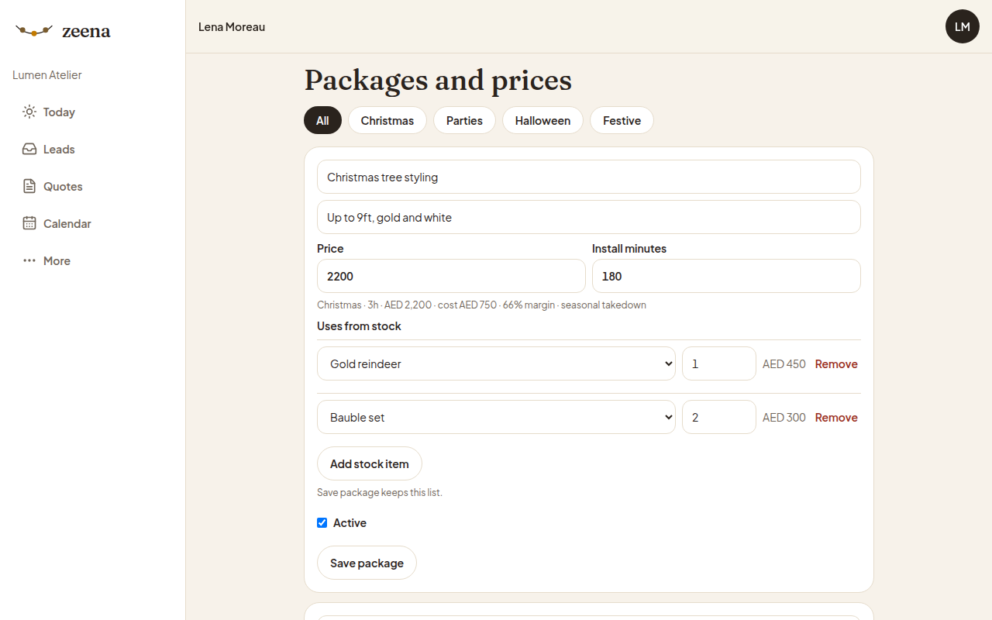Click the zeena brand name

click(x=86, y=31)
